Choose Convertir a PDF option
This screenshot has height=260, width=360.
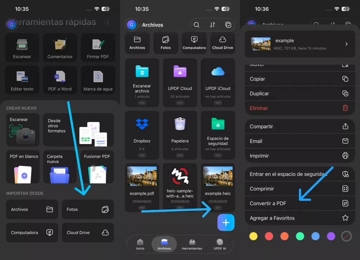pos(300,203)
